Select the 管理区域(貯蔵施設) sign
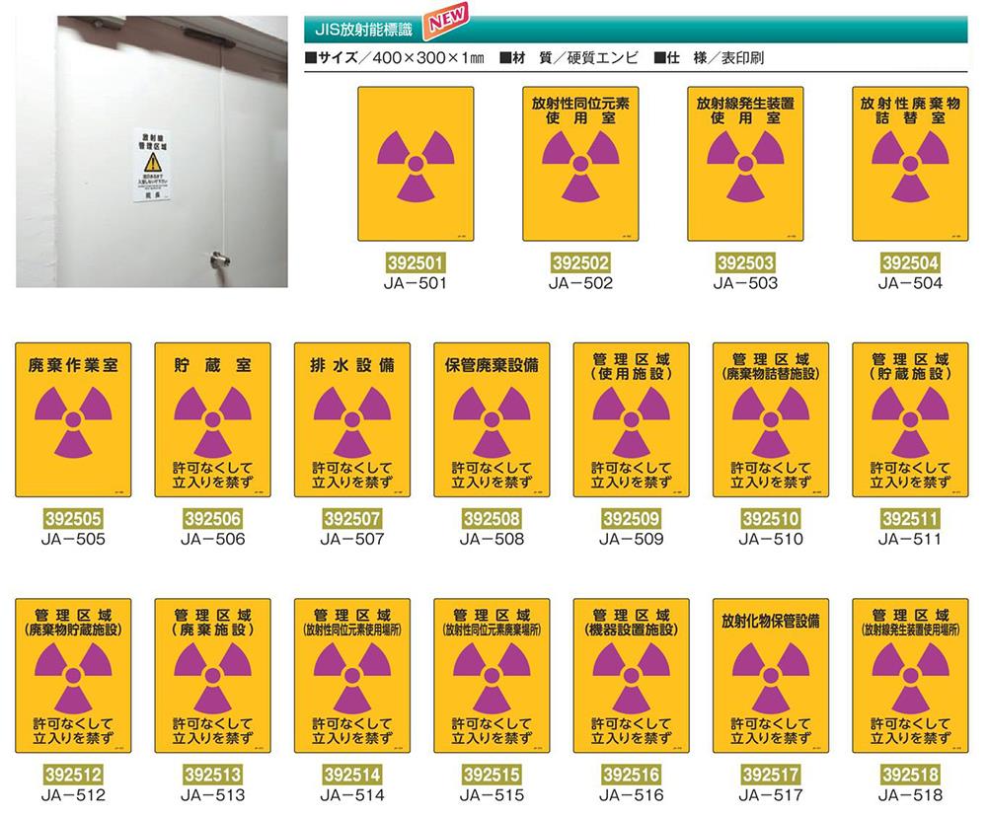 (909, 420)
